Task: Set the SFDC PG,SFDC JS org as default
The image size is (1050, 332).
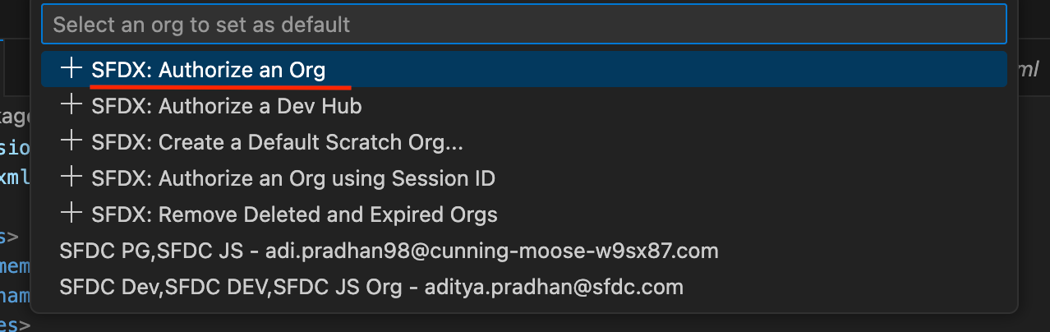Action: 151,251
